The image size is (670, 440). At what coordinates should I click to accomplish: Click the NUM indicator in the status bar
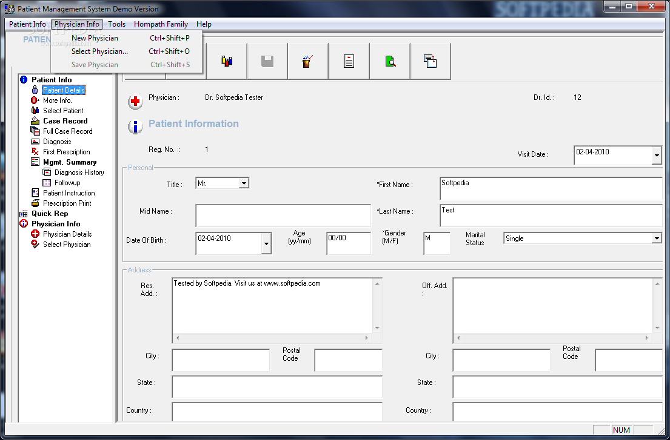click(x=621, y=430)
